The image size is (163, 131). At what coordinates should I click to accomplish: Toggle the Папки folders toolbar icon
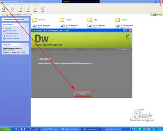coord(35,10)
